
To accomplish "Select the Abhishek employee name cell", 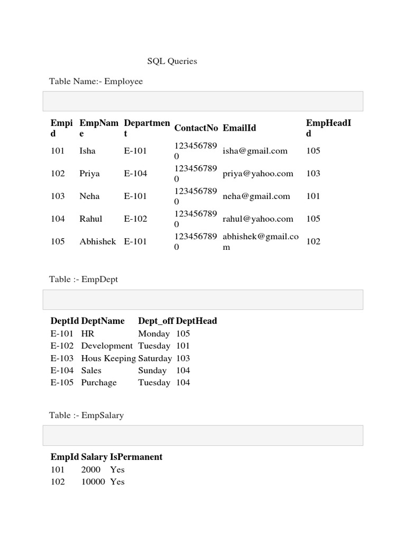I will (x=98, y=242).
